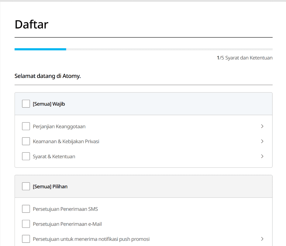Check the push promosi notification checkbox

point(26,239)
